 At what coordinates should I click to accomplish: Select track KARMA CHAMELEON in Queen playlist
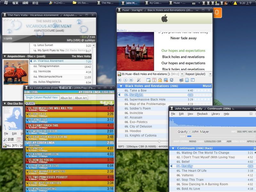click(x=69, y=155)
